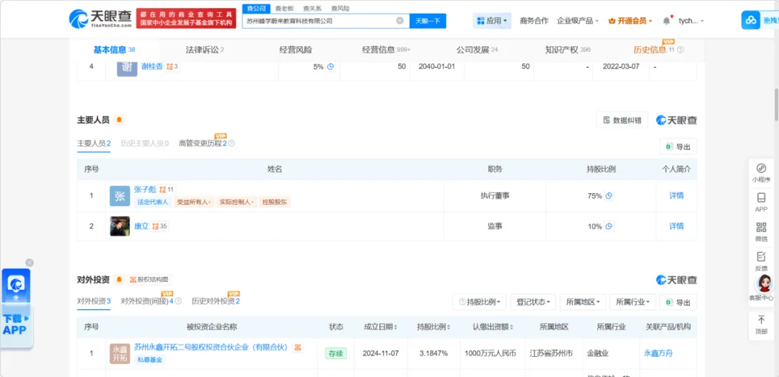Image resolution: width=779 pixels, height=377 pixels.
Task: Open 详情 for 康立
Action: (x=676, y=226)
